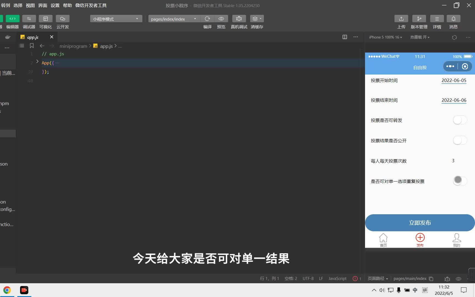Toggle the 投票是否可转发 switch
The width and height of the screenshot is (475, 297).
click(x=460, y=120)
